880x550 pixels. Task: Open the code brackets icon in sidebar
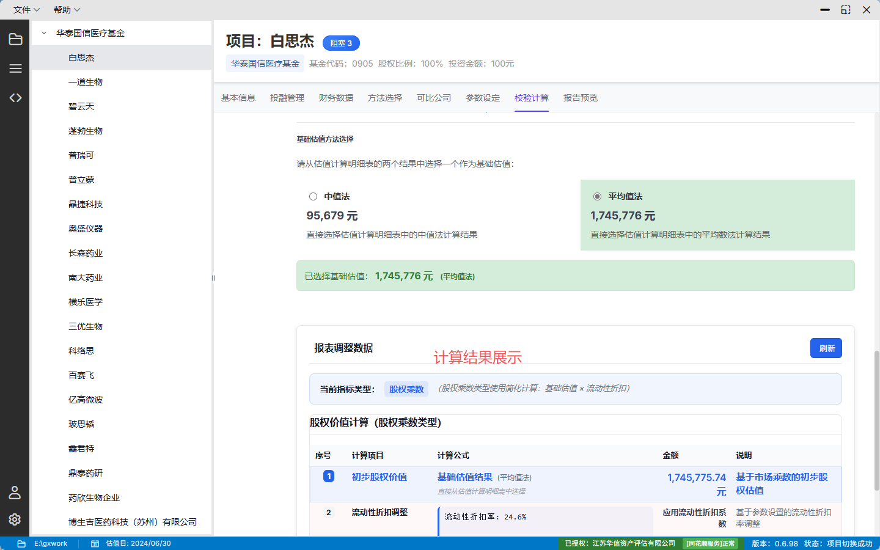15,98
